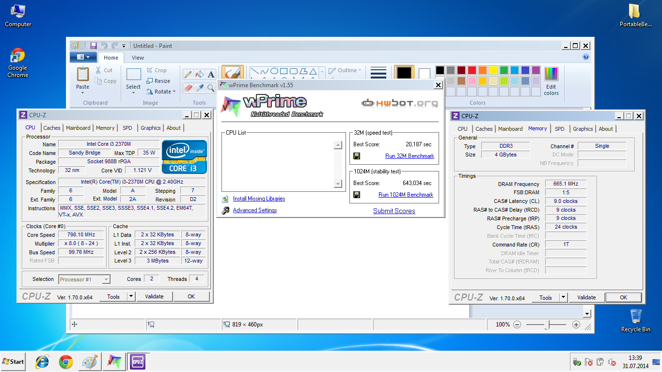Click OK in right CPU-Z window

coord(624,297)
